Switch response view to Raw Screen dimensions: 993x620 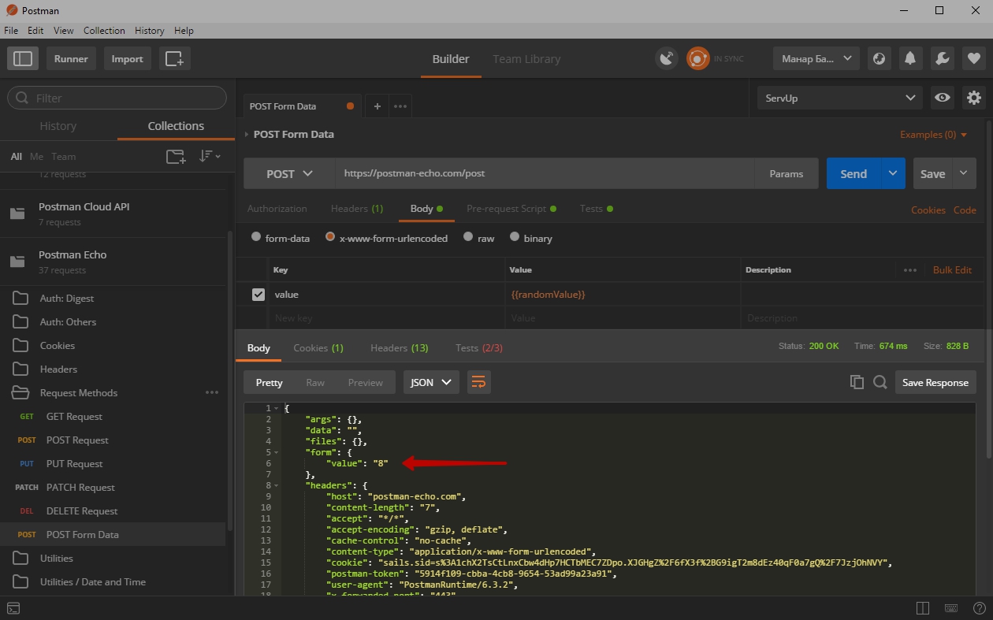[315, 382]
